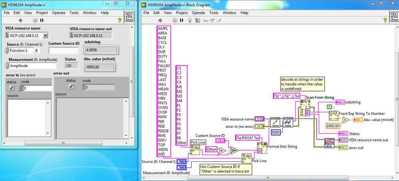Open context help on the front panel toolbar

(120, 20)
